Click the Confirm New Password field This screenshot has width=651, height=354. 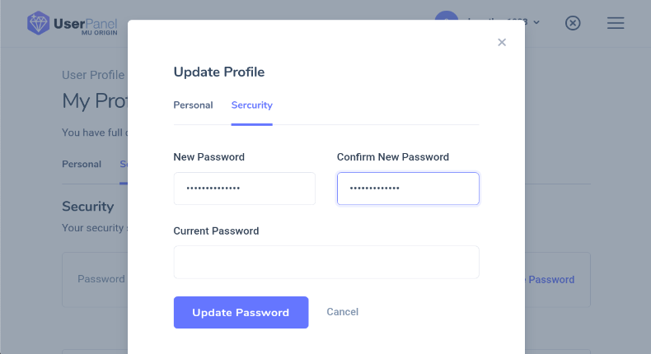[x=408, y=189]
